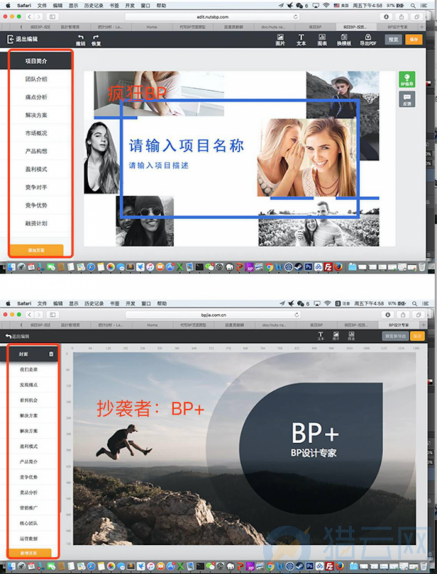Insert a picture with the 图片 icon
This screenshot has height=574, width=437.
click(x=280, y=37)
